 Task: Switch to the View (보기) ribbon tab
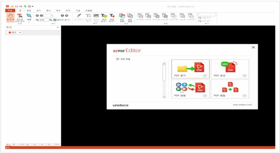(39, 11)
